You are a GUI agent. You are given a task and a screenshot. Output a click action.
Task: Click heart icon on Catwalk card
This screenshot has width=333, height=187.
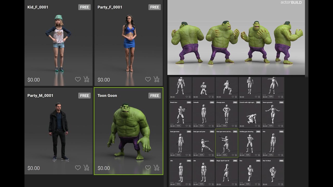[x=210, y=126]
